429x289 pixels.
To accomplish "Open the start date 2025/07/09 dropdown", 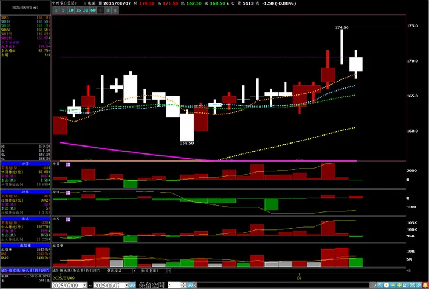I will coord(85,286).
